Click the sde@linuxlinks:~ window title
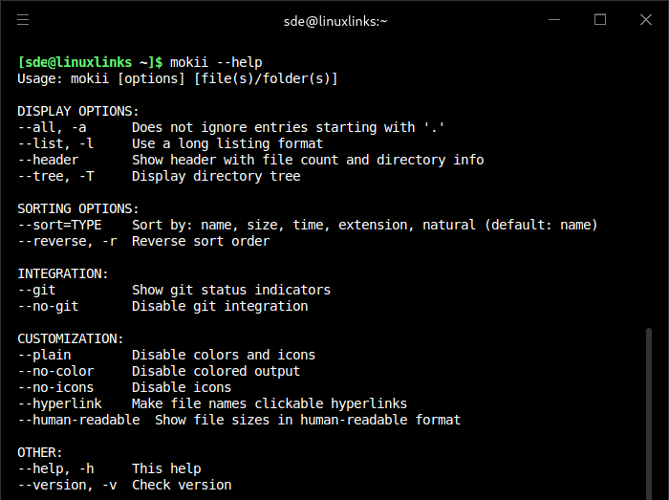 [x=335, y=20]
